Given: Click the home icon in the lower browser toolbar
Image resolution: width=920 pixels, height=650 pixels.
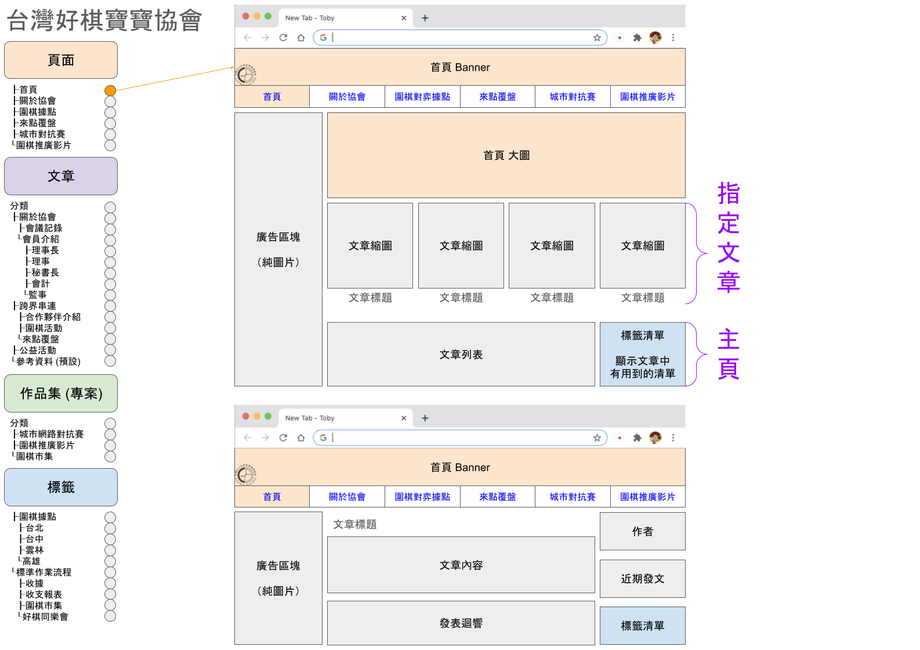Looking at the screenshot, I should tap(300, 438).
